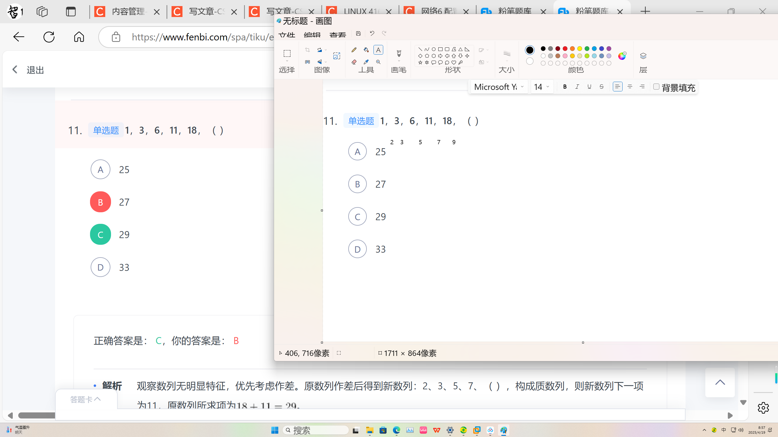778x437 pixels.
Task: Select answer option D 33 on webpage
Action: point(100,267)
